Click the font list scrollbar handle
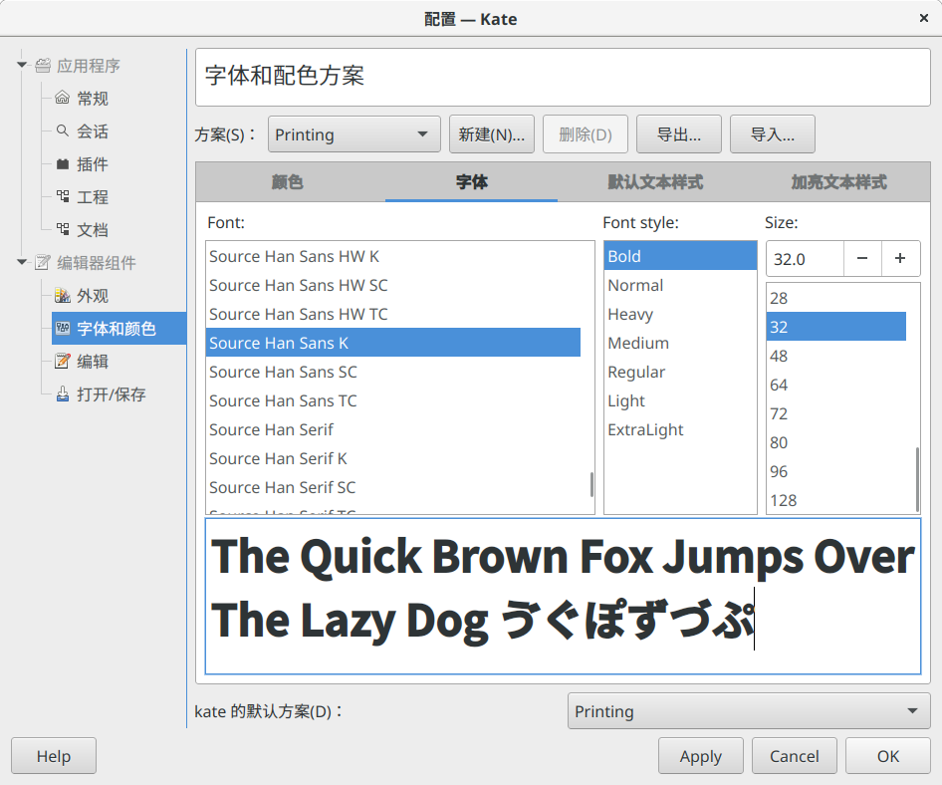942x785 pixels. click(x=591, y=484)
